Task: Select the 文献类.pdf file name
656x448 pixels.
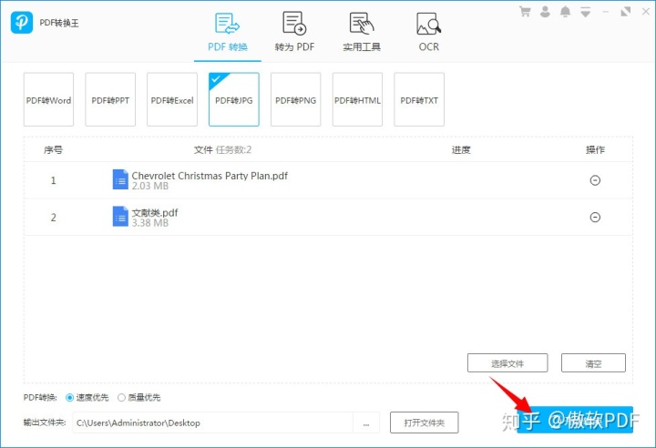Action: [x=155, y=212]
